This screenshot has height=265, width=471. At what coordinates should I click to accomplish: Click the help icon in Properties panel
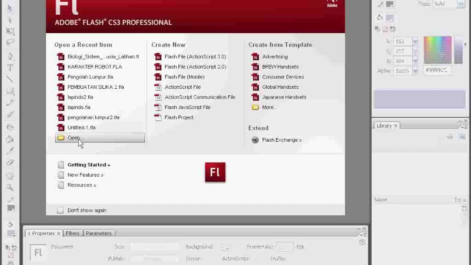[x=362, y=242]
